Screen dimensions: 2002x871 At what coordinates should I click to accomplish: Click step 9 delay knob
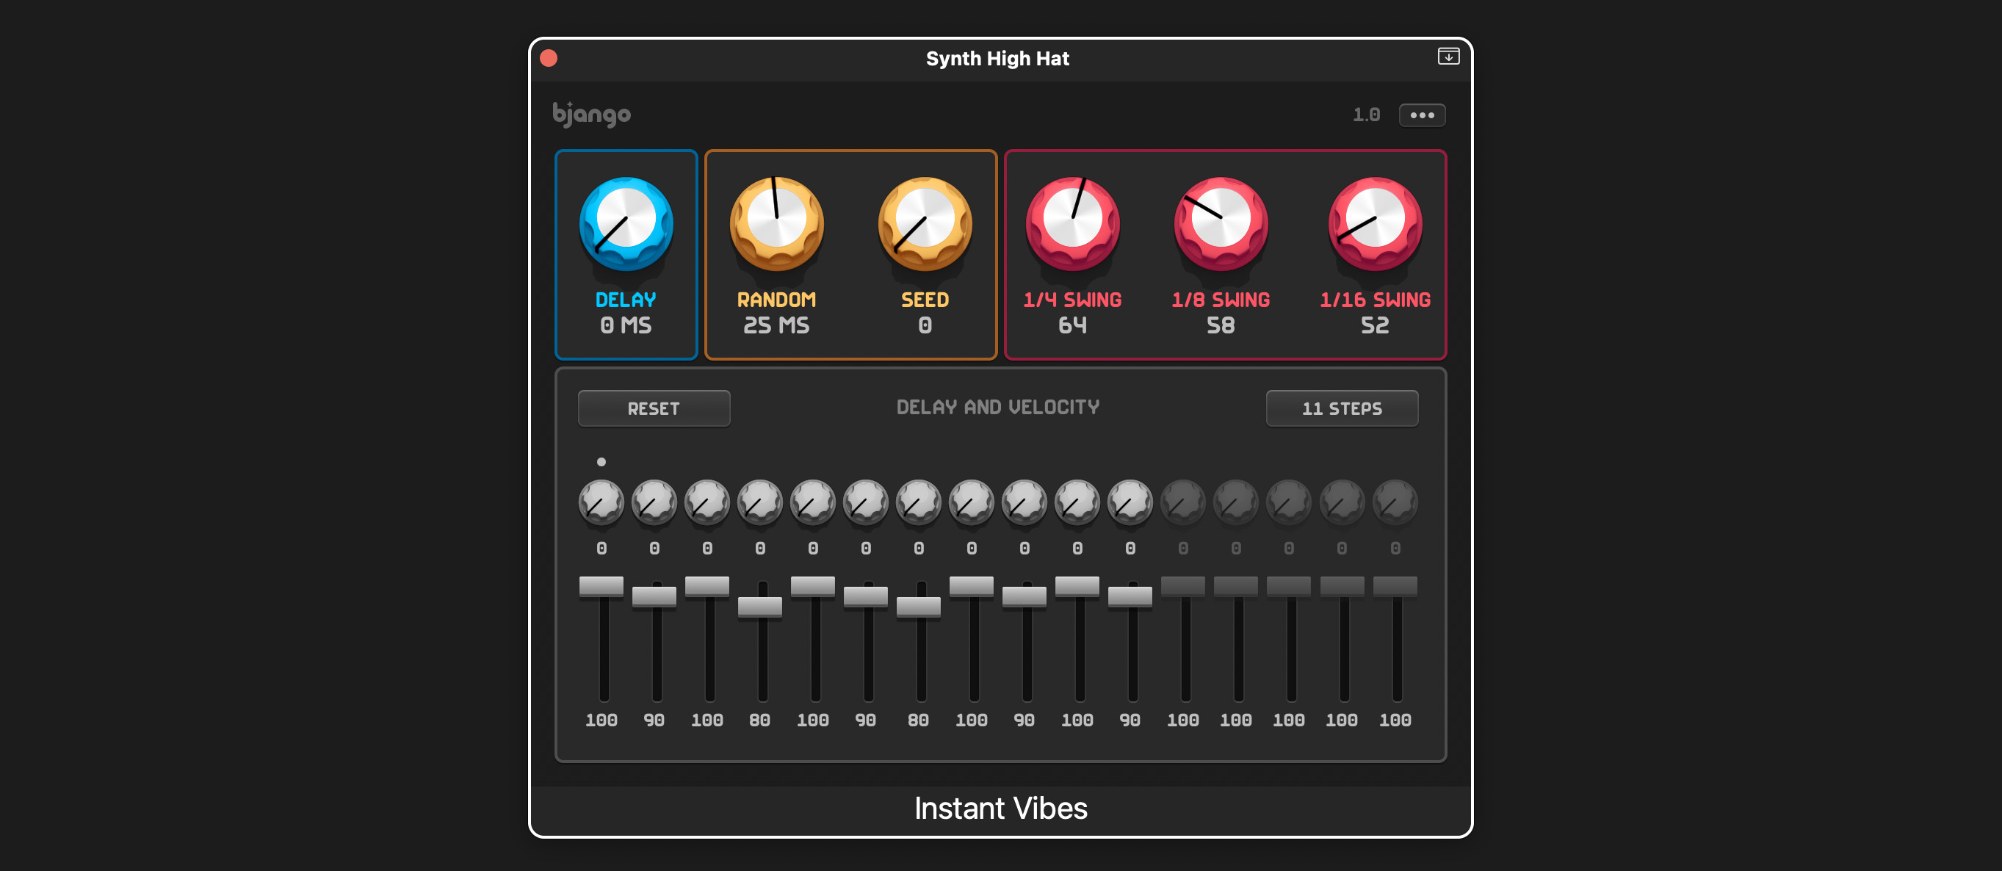[x=1024, y=502]
